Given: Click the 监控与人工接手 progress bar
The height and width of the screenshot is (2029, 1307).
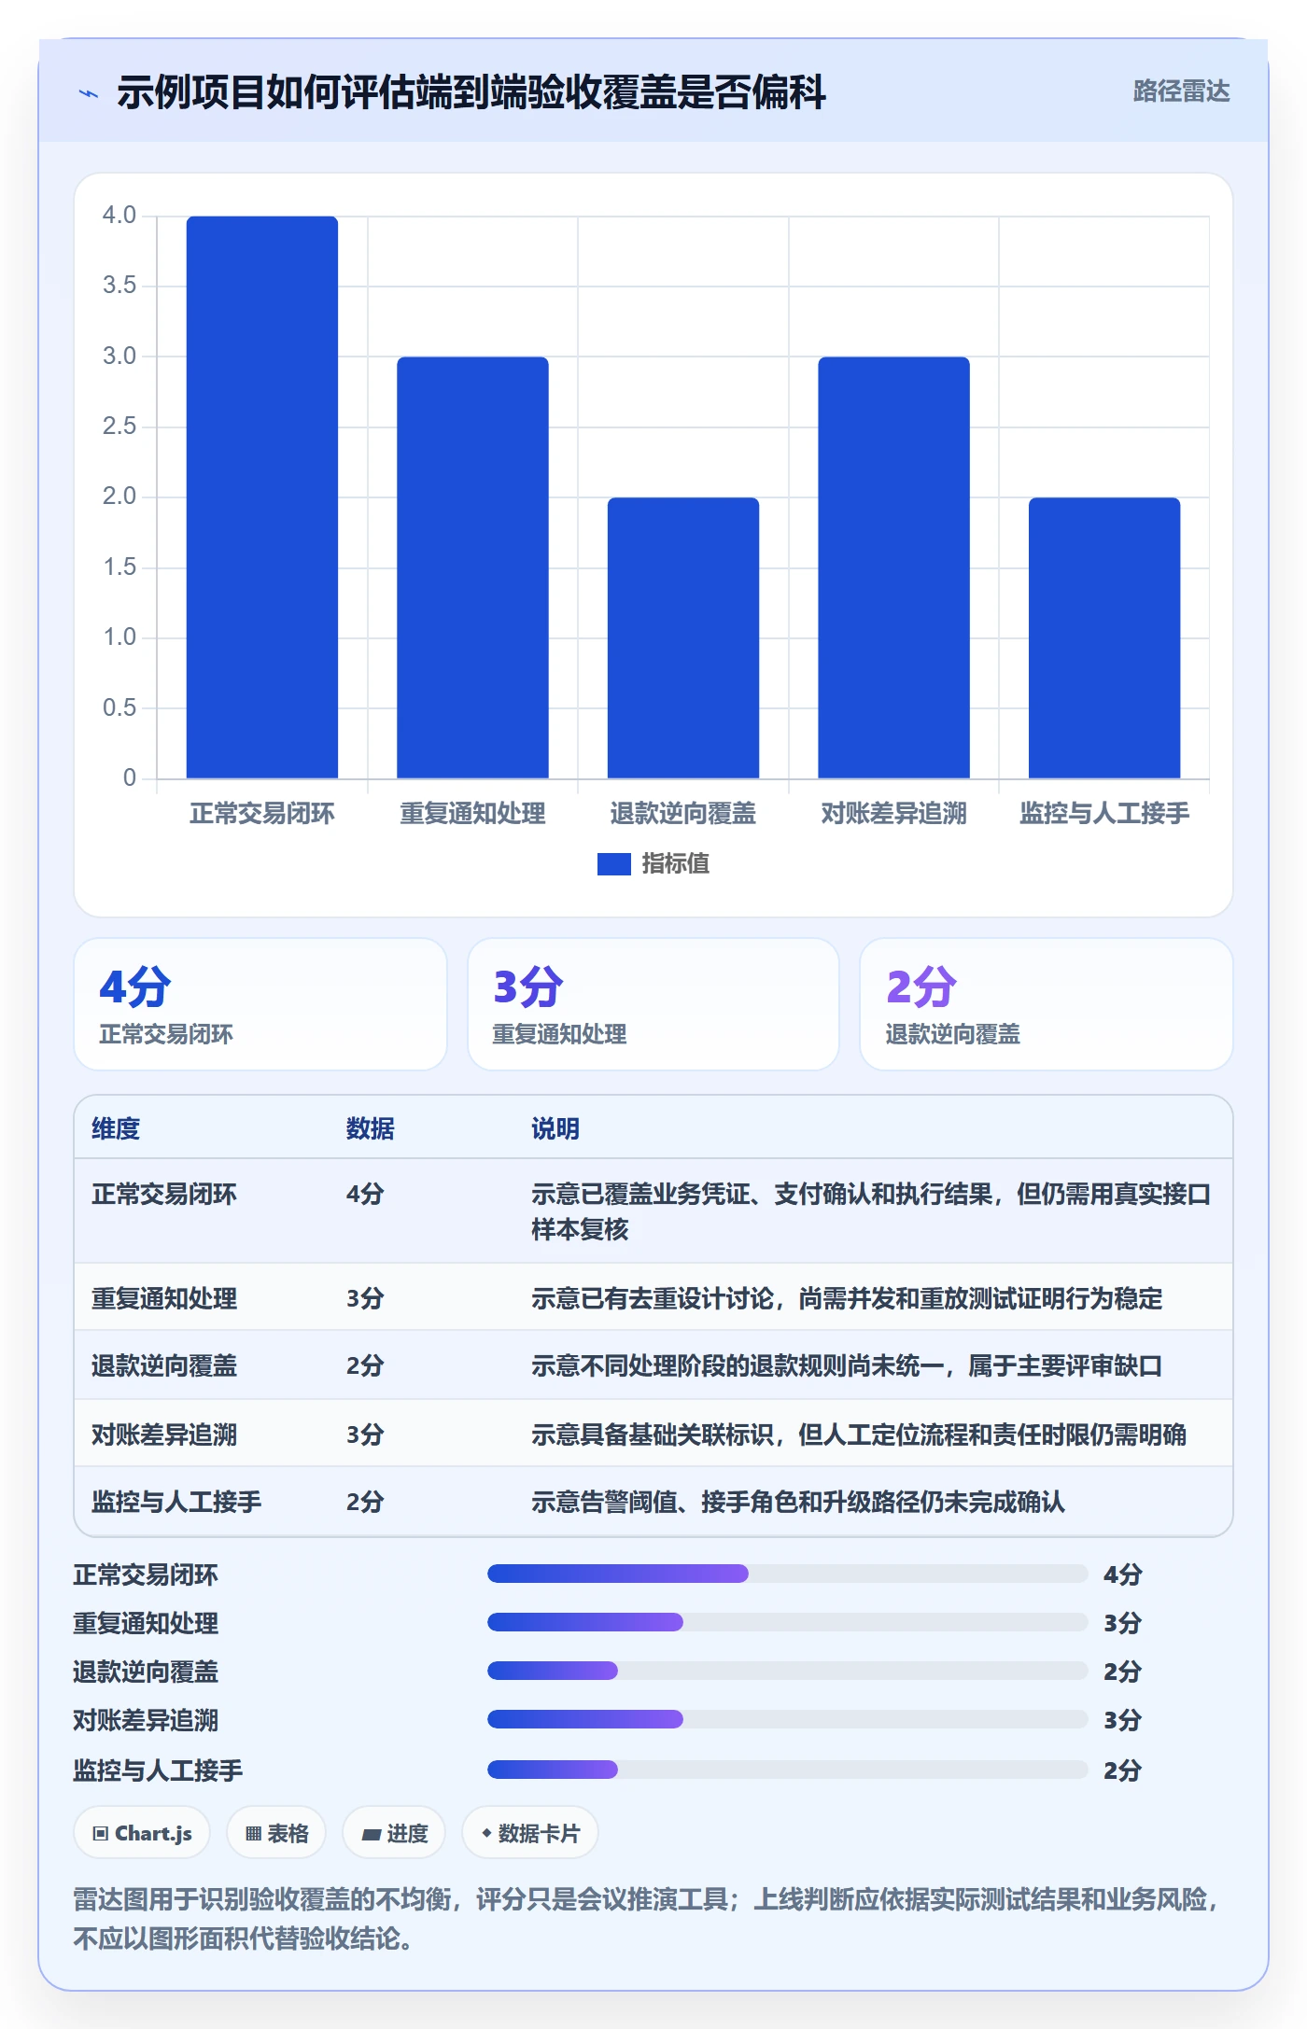Looking at the screenshot, I should (x=787, y=1770).
